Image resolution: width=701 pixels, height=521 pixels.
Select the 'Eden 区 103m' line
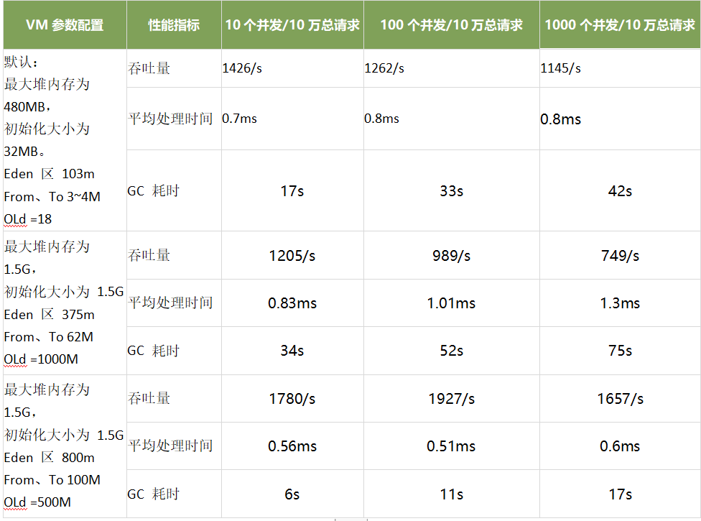point(49,173)
